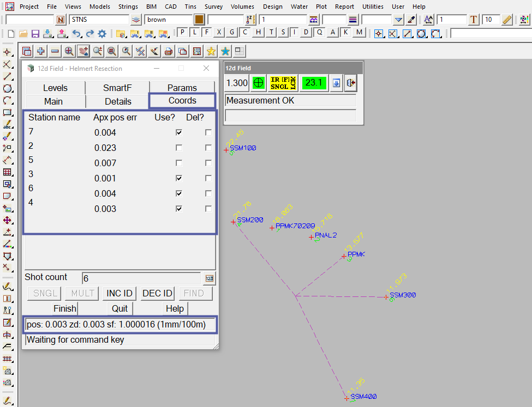Click the brown colour swatch

[x=199, y=20]
